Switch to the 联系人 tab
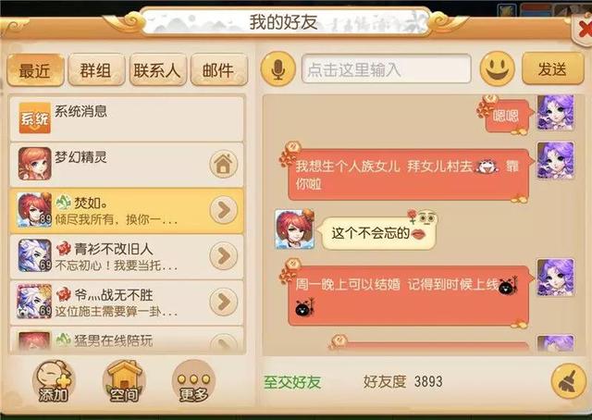The image size is (592, 420). pyautogui.click(x=158, y=70)
